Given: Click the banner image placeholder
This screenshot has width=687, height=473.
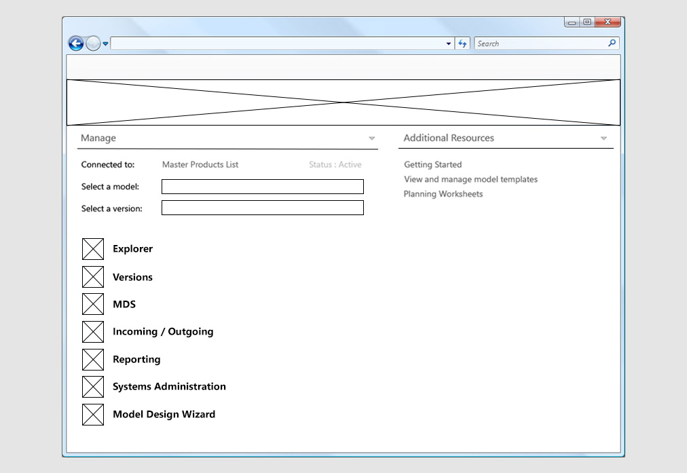Looking at the screenshot, I should pyautogui.click(x=343, y=102).
